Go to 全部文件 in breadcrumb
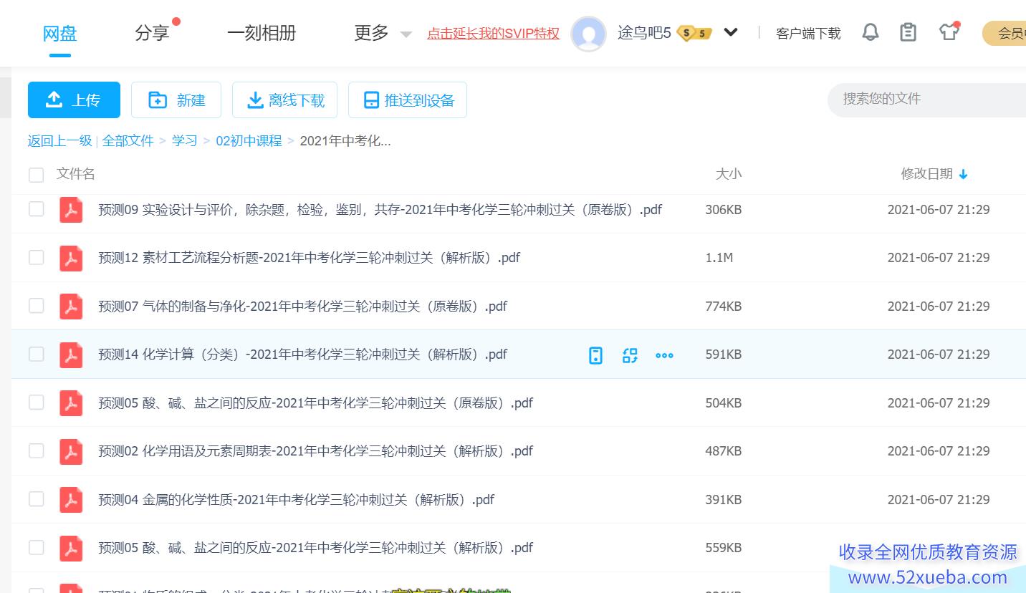 pos(128,140)
